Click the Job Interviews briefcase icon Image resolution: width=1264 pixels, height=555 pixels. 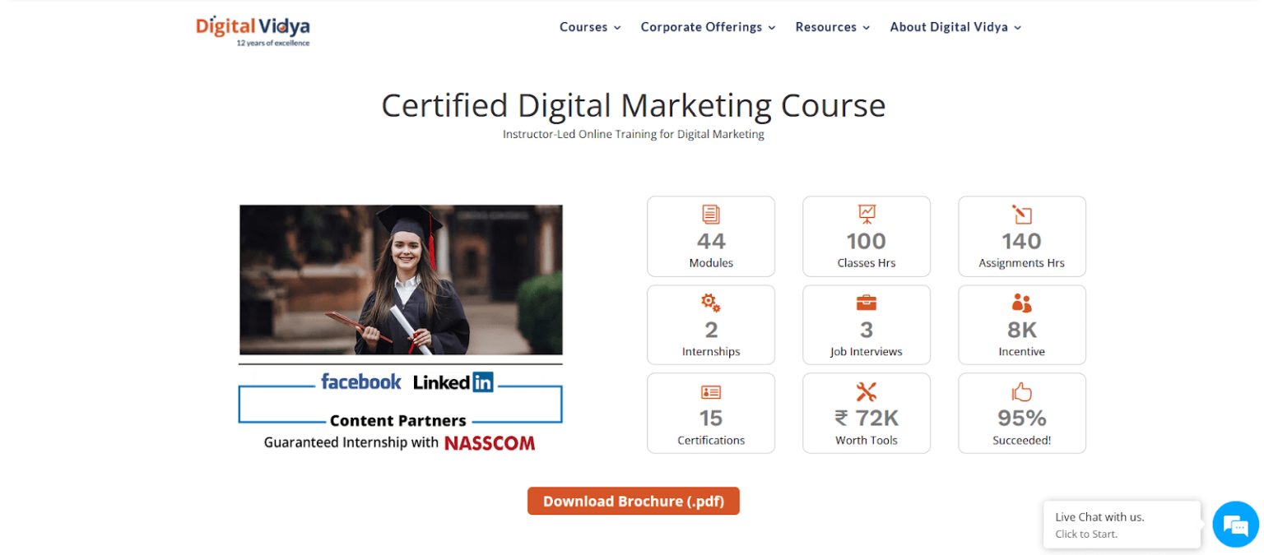click(x=865, y=303)
